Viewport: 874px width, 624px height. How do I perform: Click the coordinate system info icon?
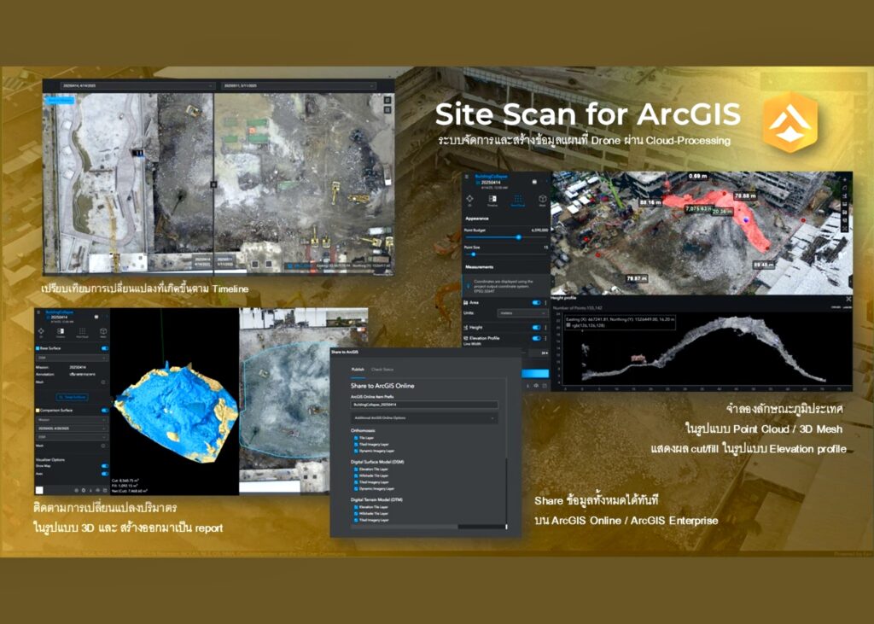tap(469, 285)
